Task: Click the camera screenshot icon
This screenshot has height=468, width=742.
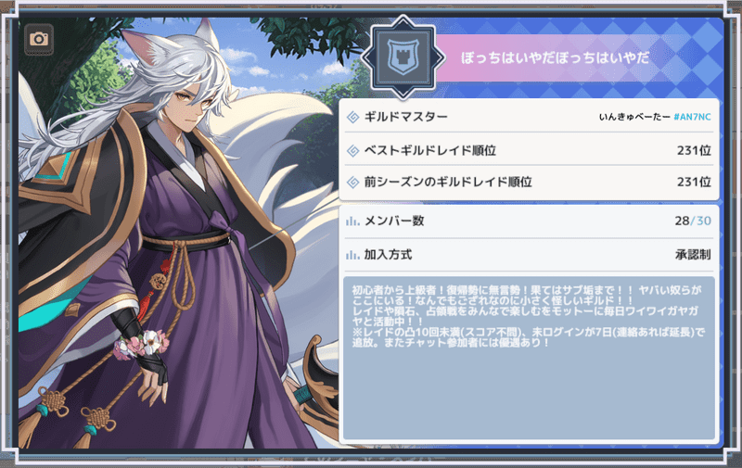Action: point(39,39)
